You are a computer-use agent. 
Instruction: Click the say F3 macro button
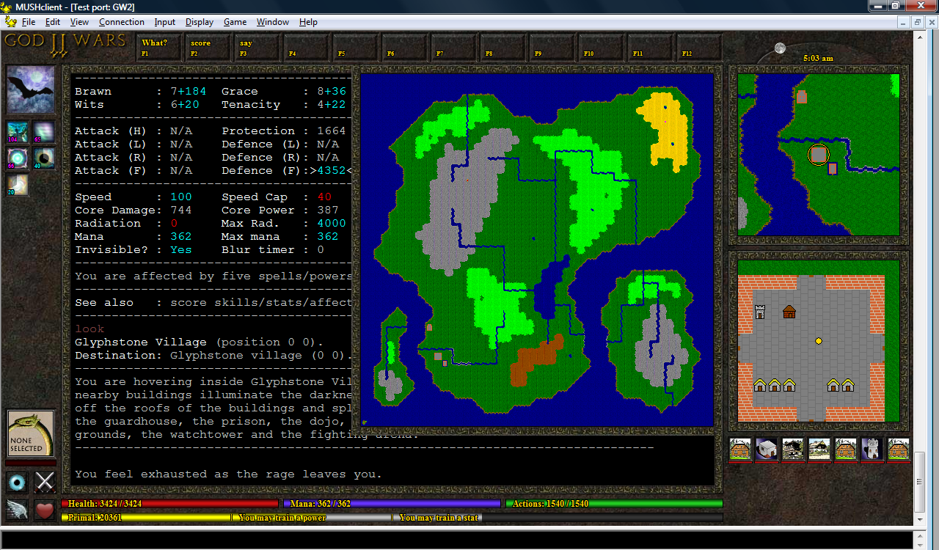point(257,48)
